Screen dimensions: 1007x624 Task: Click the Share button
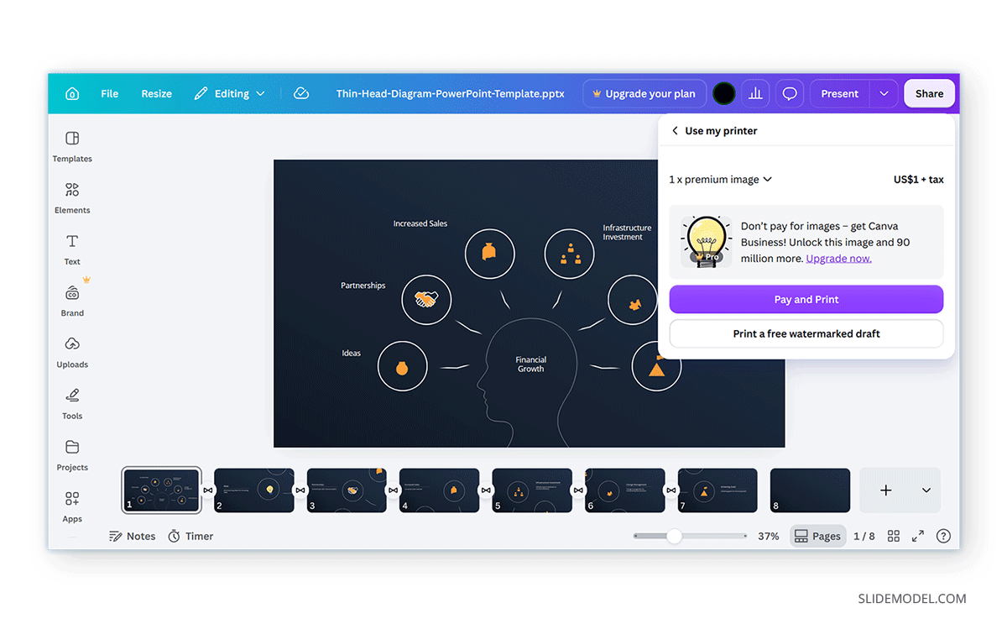(929, 94)
